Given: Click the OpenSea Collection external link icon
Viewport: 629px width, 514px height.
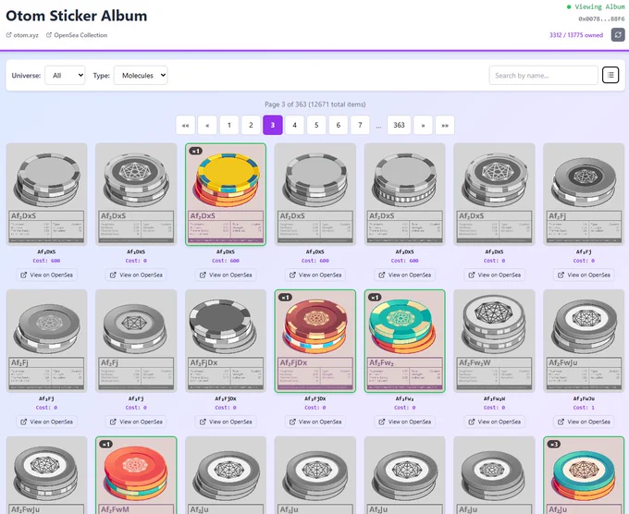Looking at the screenshot, I should (x=49, y=35).
